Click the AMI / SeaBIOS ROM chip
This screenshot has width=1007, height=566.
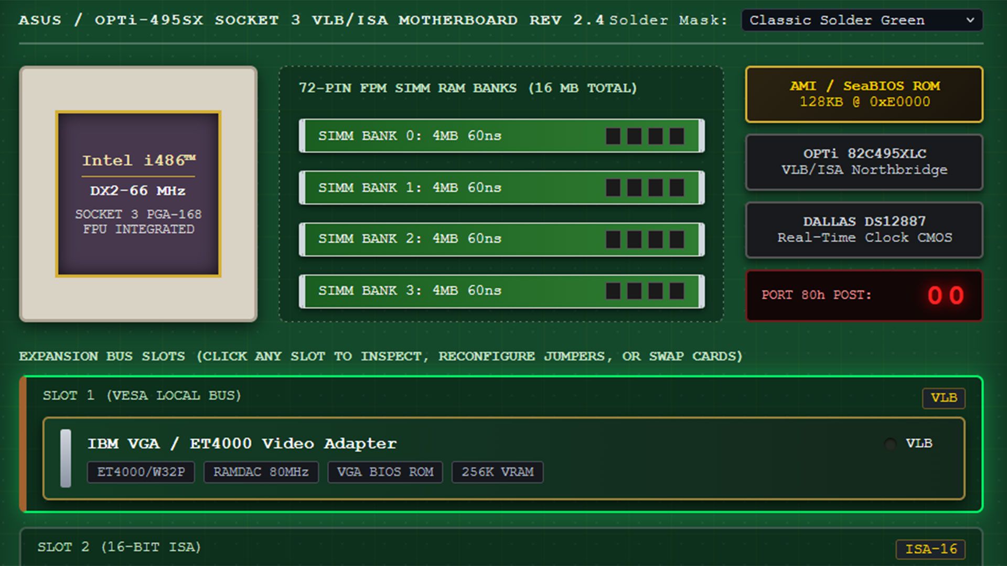point(864,94)
